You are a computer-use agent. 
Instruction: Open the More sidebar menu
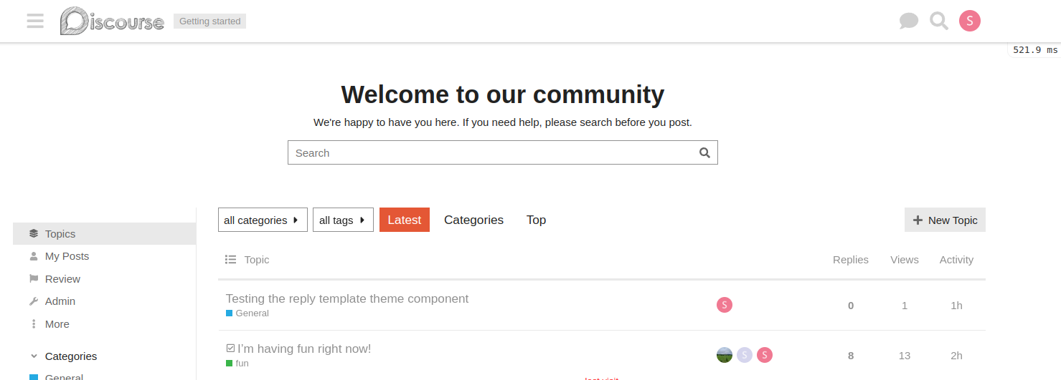pyautogui.click(x=57, y=324)
